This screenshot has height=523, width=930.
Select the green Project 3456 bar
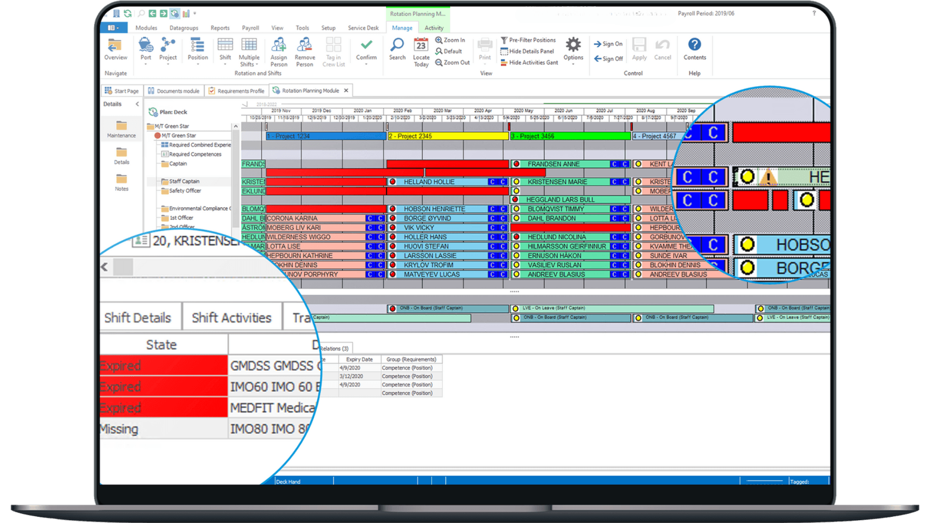(x=570, y=136)
